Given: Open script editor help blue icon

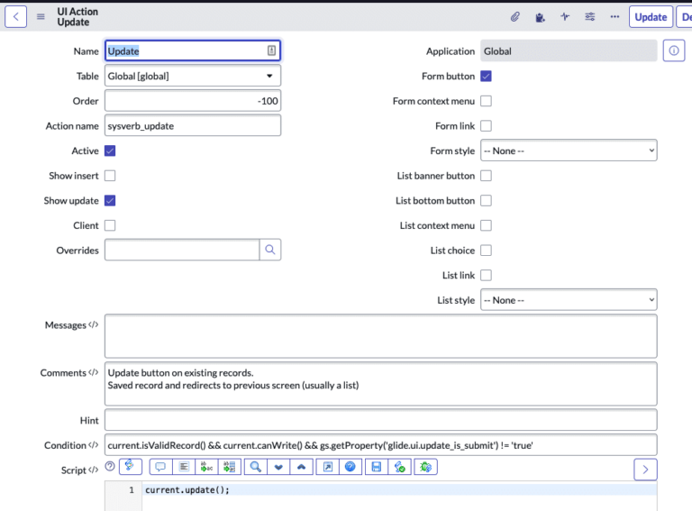Looking at the screenshot, I should click(351, 467).
